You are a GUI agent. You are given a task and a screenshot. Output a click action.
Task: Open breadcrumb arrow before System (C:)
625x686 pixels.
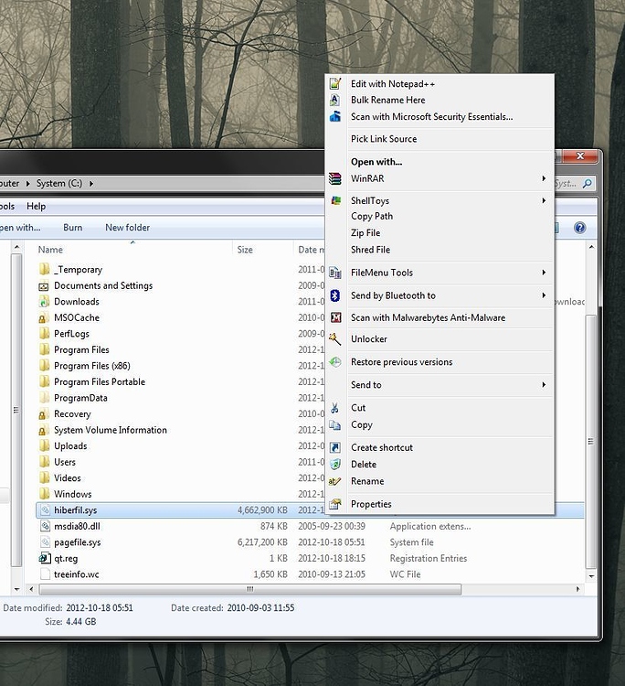coord(27,183)
